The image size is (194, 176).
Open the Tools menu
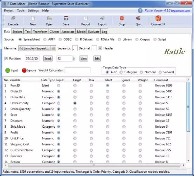click(21, 11)
